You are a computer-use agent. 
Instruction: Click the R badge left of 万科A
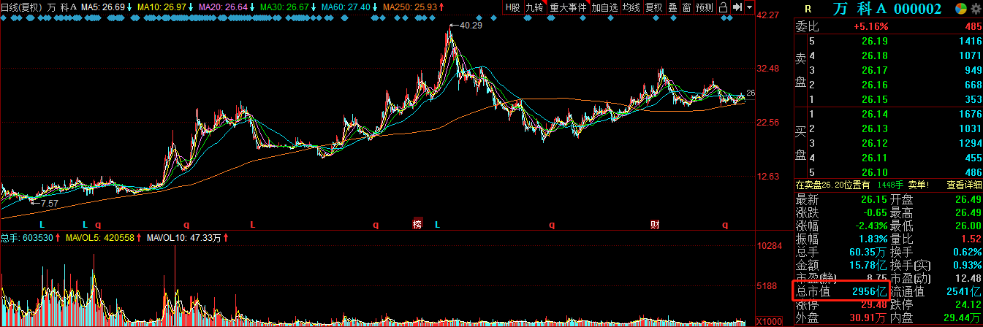click(808, 9)
